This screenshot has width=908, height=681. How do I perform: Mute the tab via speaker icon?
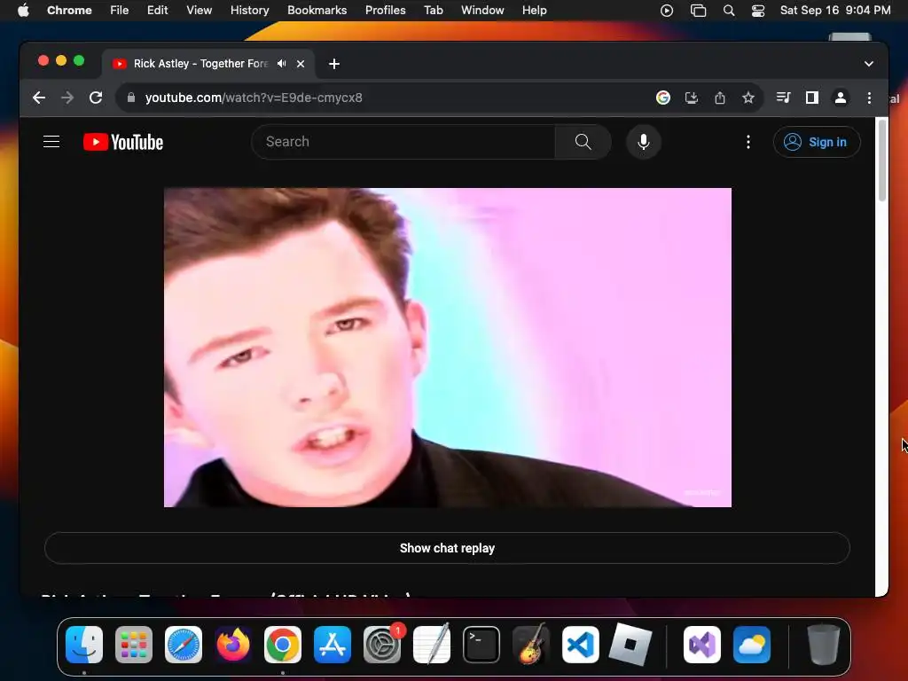pyautogui.click(x=281, y=64)
